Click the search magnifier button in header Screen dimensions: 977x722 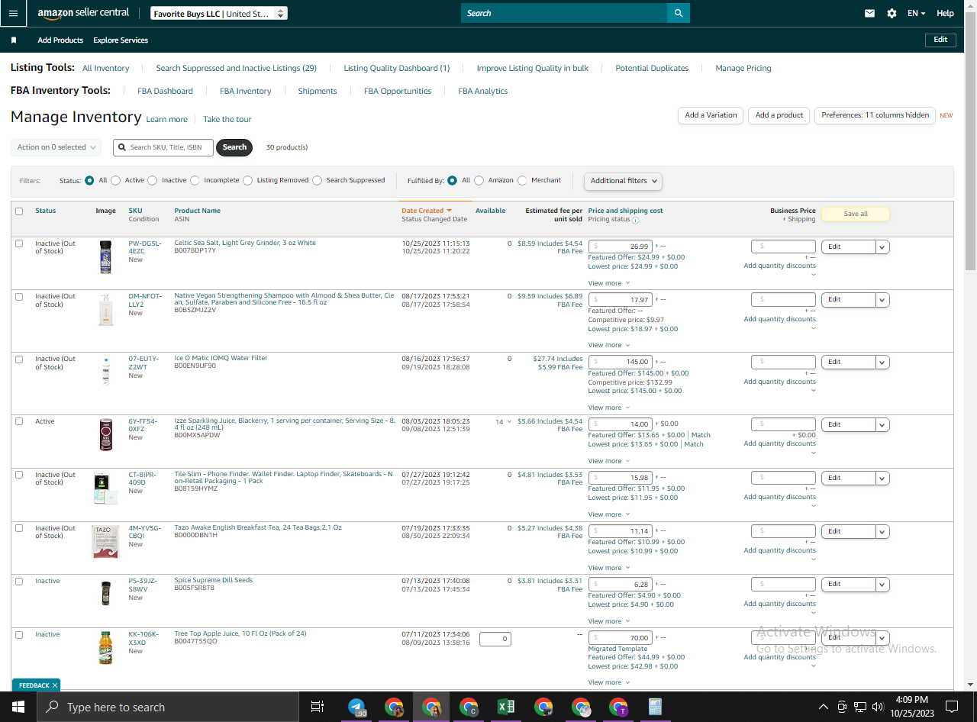click(x=678, y=13)
